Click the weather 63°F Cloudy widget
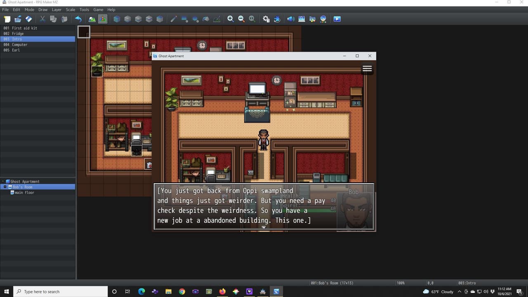Screen dimensions: 528x297 pyautogui.click(x=438, y=292)
